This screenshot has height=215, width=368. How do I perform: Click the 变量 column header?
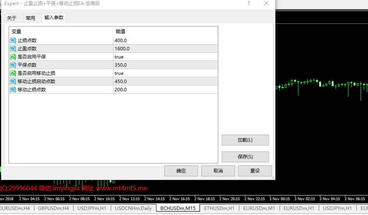[x=61, y=31]
